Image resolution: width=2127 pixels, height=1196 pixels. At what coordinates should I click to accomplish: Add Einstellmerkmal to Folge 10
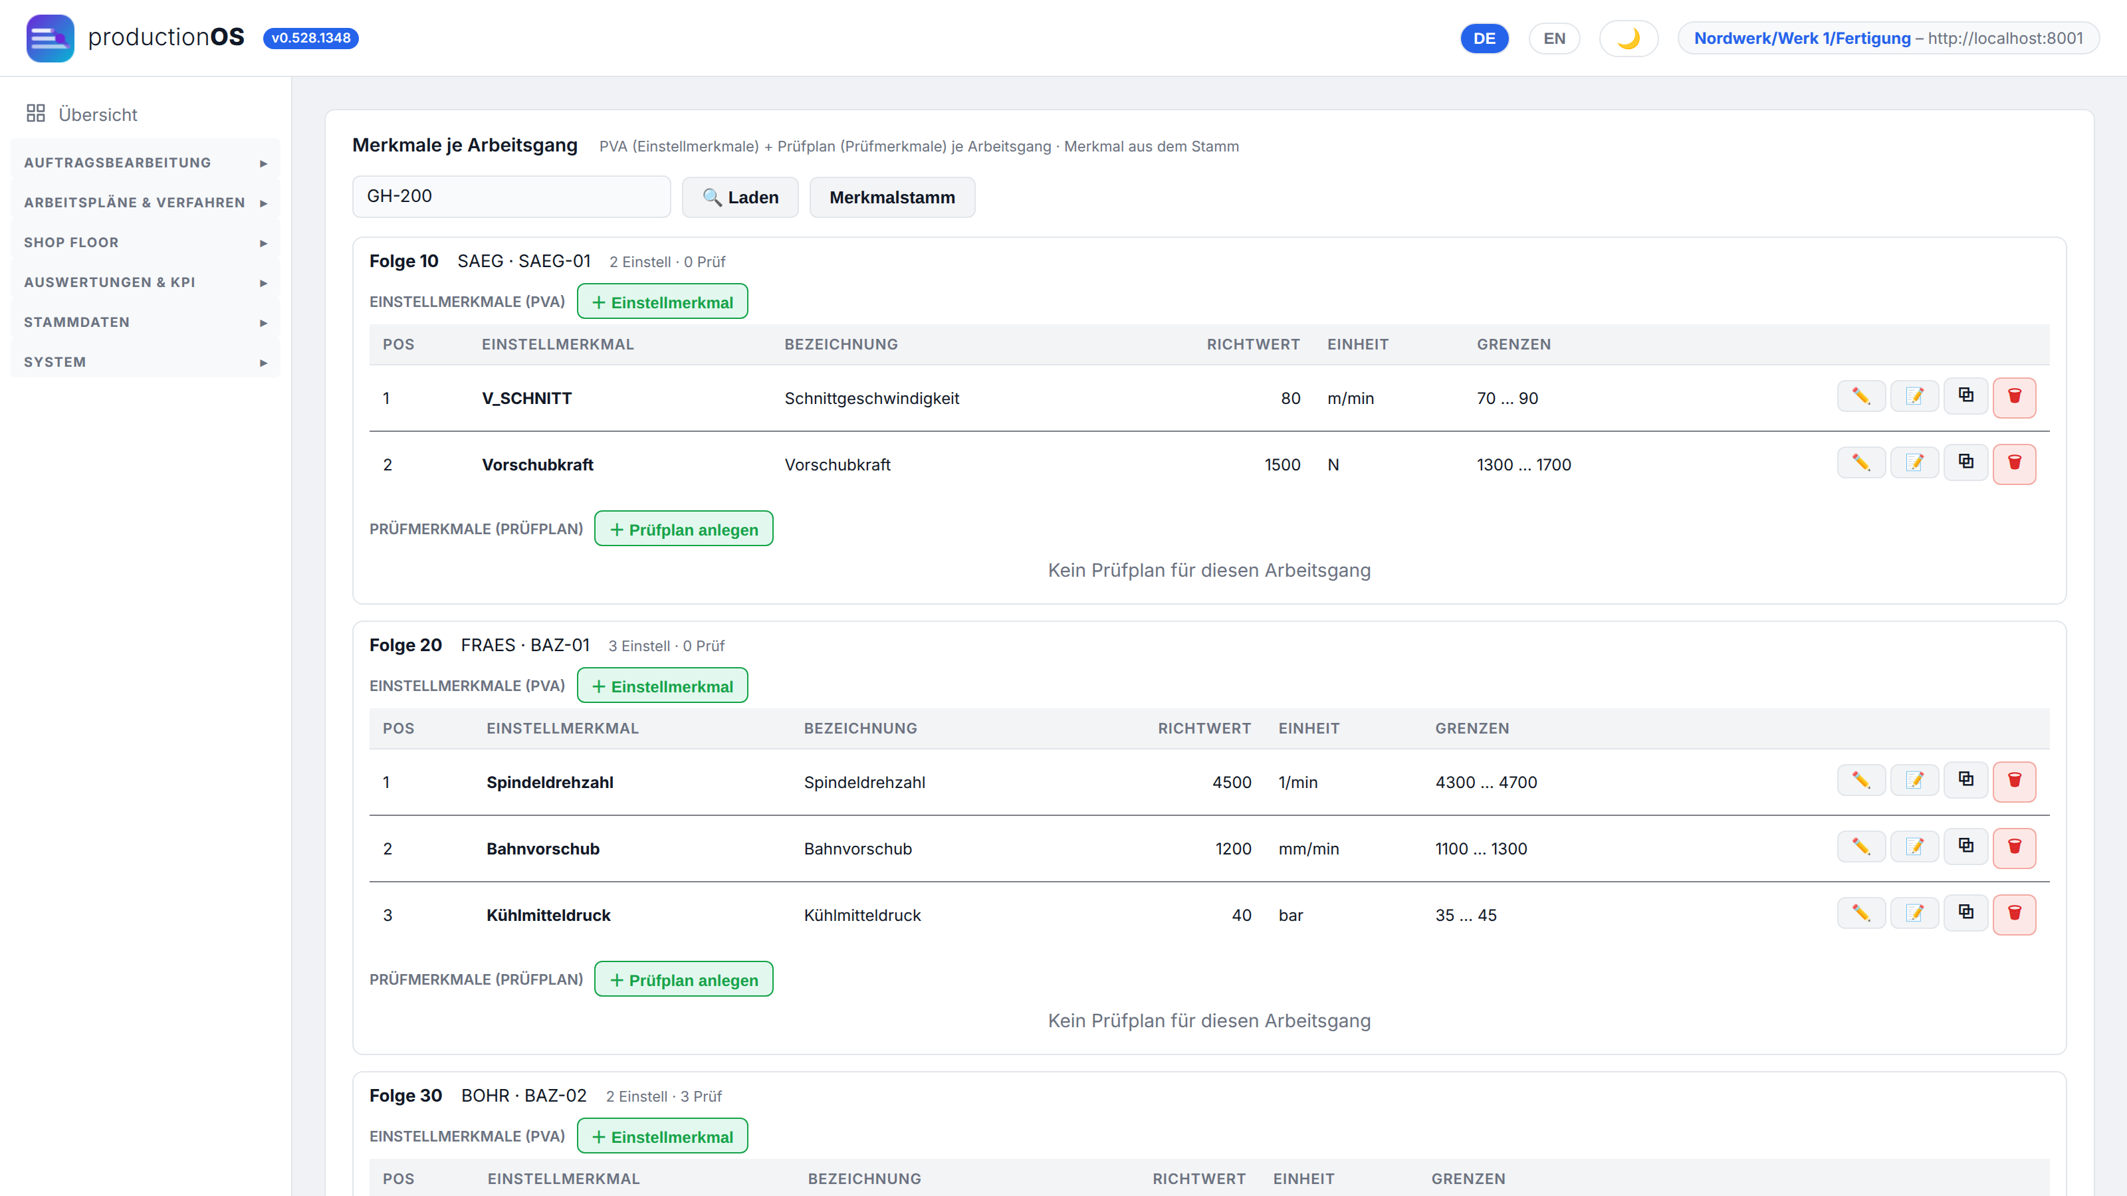tap(662, 301)
